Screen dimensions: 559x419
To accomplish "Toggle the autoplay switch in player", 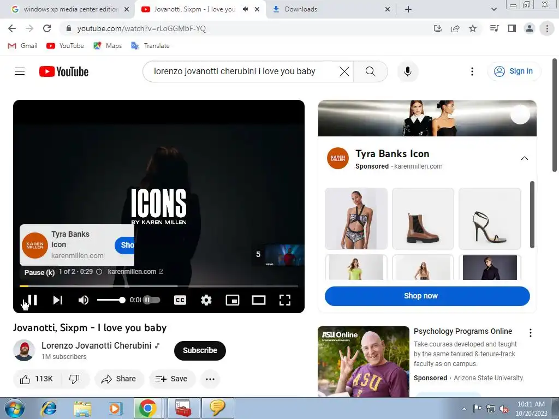I will [x=152, y=300].
